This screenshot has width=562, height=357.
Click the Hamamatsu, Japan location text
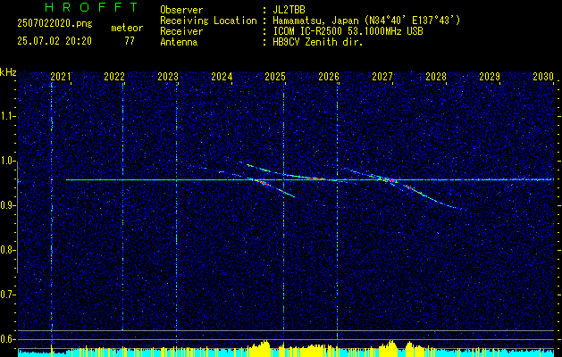click(x=366, y=21)
